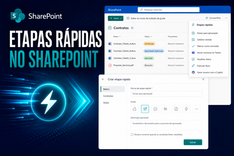Select Iniciar conversa no Teams menu item
Screen dimensions: 234x156
(x=209, y=53)
